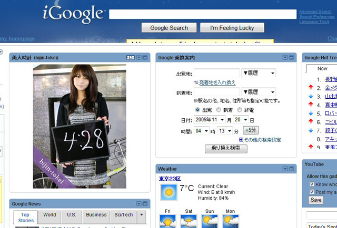Focus the 到着地 input field
This screenshot has height=228, width=337.
(x=216, y=92)
